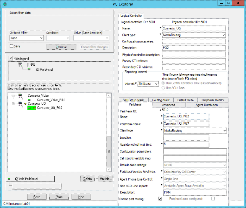Click the tree list scrollbar thumb
Viewport: 246px width, 208px height.
[108, 151]
